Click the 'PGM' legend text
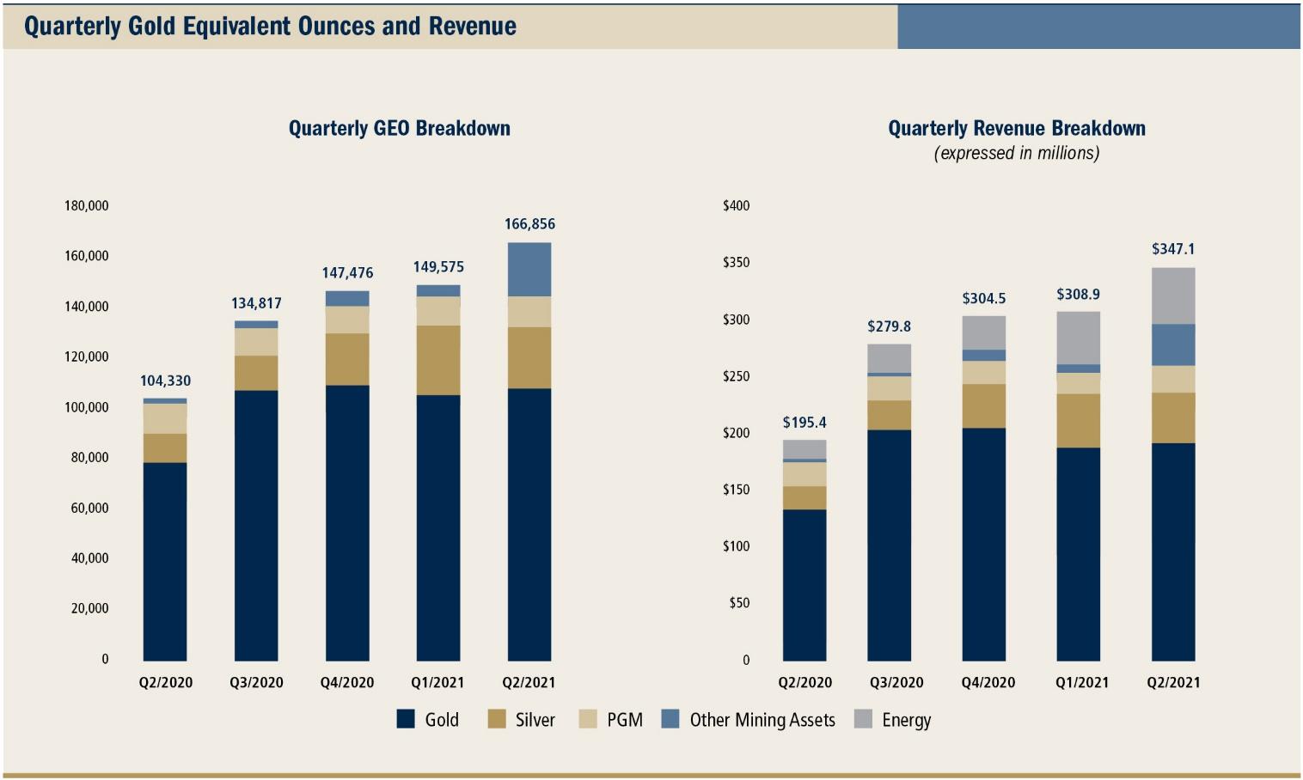Screen dimensions: 1303x780 click(625, 720)
